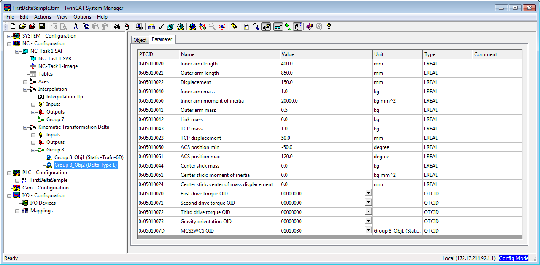Viewport: 540px width, 265px height.
Task: Click the glasses online-view toolbar icon
Action: point(278,26)
